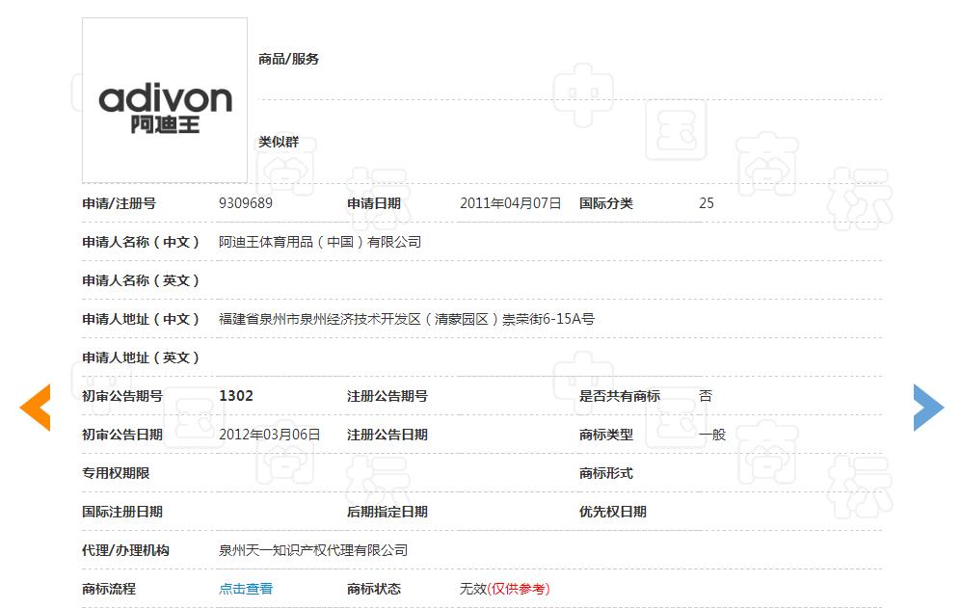This screenshot has width=961, height=608.
Task: Click the agency 泉州天一知识产权代理有限公司
Action: (x=312, y=550)
